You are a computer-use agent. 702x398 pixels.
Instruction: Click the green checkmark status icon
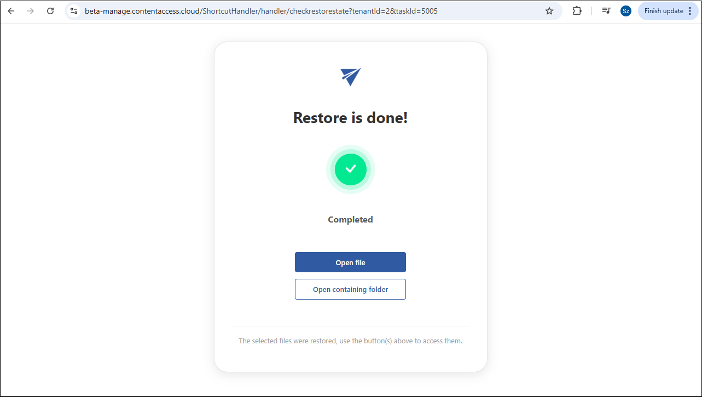pos(351,169)
